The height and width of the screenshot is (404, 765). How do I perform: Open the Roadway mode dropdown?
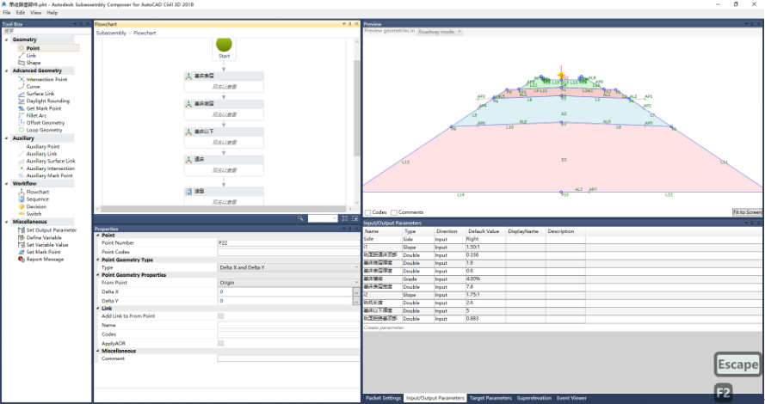pos(439,32)
